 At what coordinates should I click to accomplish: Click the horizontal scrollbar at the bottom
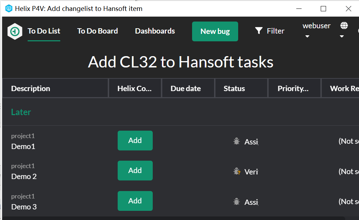point(174,218)
